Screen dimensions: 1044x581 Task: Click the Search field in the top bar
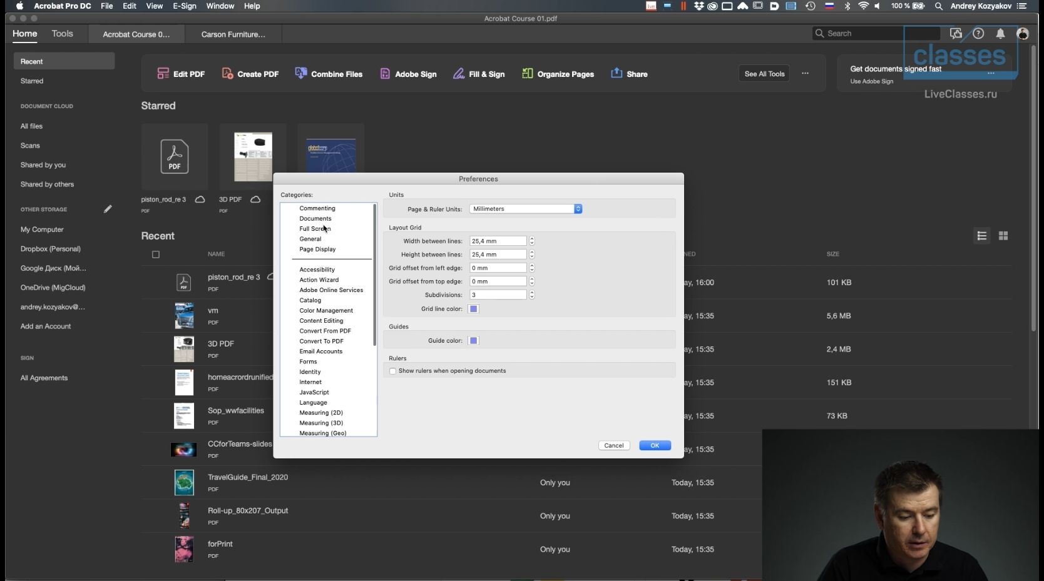click(876, 34)
